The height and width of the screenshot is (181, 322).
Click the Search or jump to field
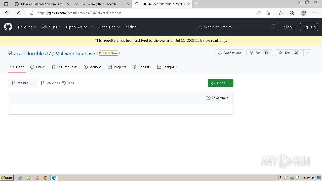coord(237,27)
